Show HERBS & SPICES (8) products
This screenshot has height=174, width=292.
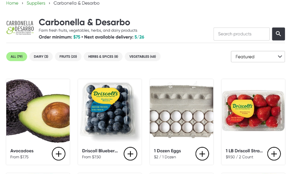point(103,57)
